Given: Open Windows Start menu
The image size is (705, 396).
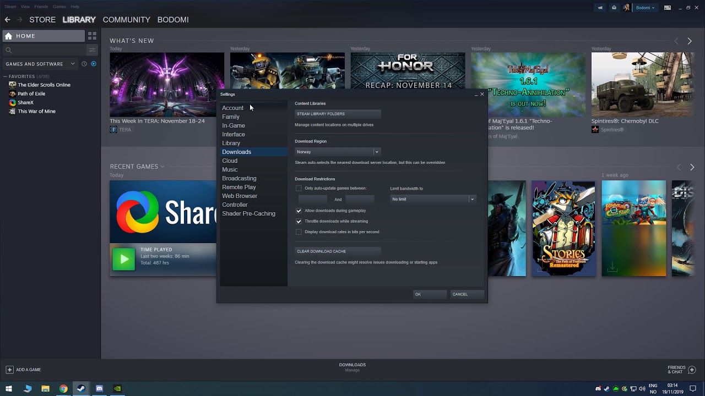Looking at the screenshot, I should pyautogui.click(x=9, y=389).
